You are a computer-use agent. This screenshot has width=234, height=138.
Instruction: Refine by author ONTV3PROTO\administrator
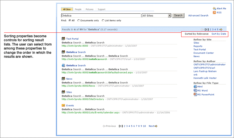click(x=209, y=65)
